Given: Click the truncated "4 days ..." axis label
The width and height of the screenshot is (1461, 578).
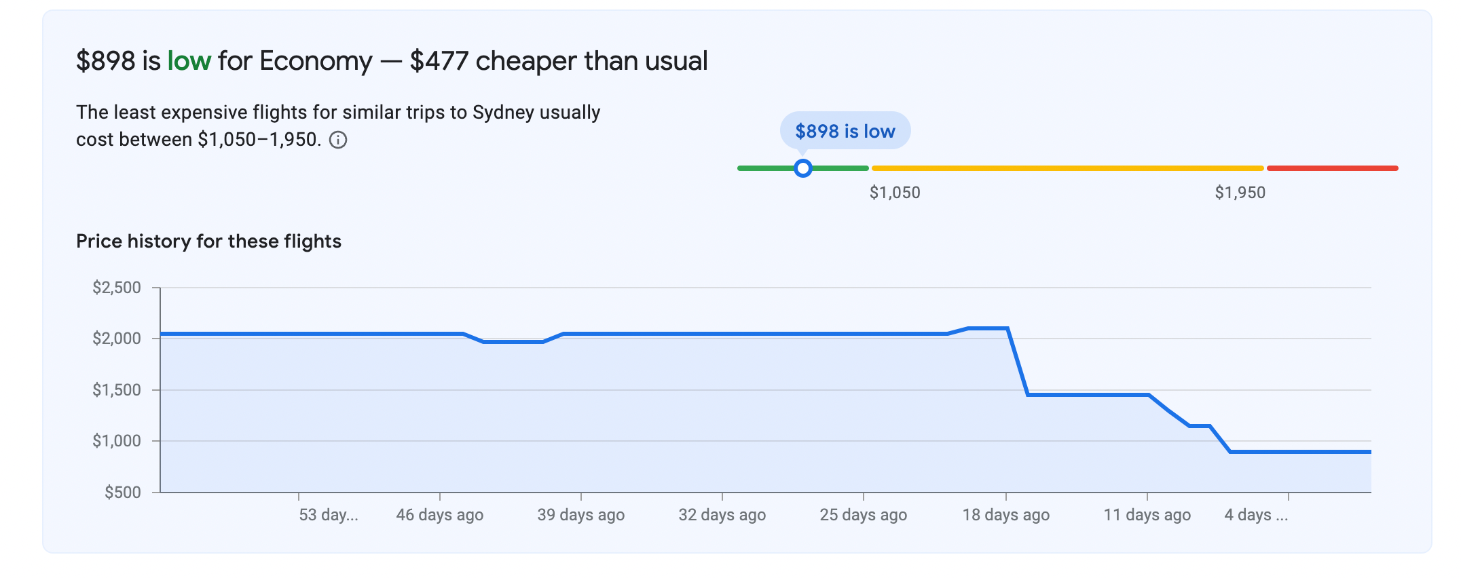Looking at the screenshot, I should coord(1256,515).
